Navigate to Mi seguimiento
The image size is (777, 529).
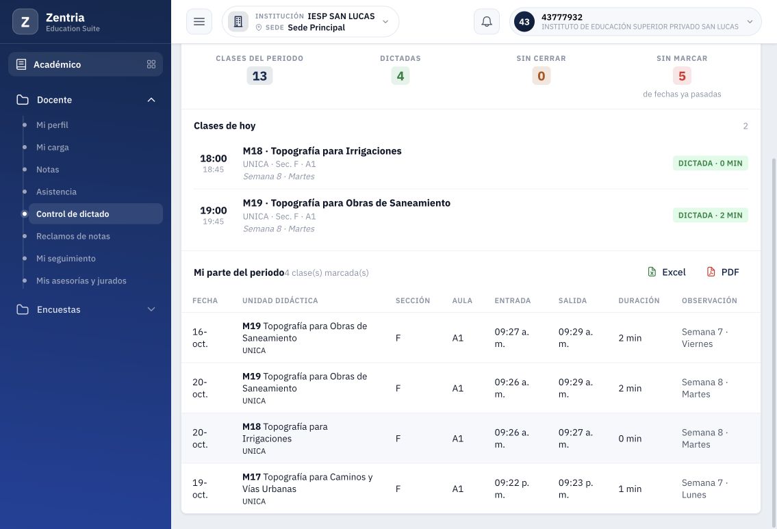[x=66, y=259]
